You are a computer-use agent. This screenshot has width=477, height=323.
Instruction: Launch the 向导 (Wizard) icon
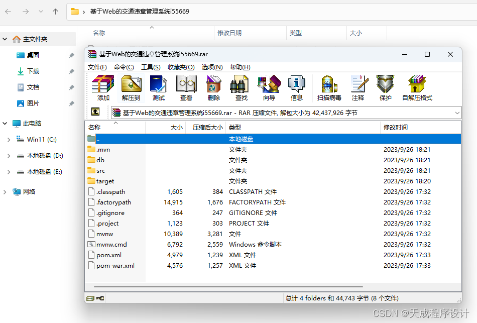(269, 84)
